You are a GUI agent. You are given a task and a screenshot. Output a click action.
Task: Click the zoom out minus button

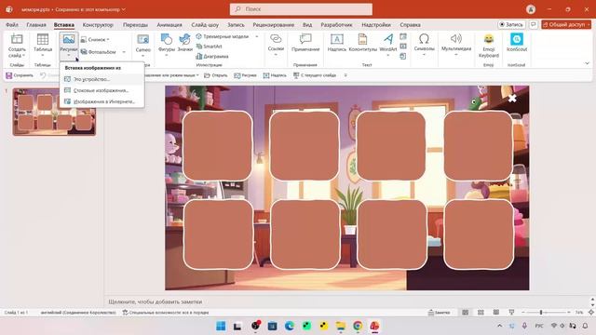[523, 313]
